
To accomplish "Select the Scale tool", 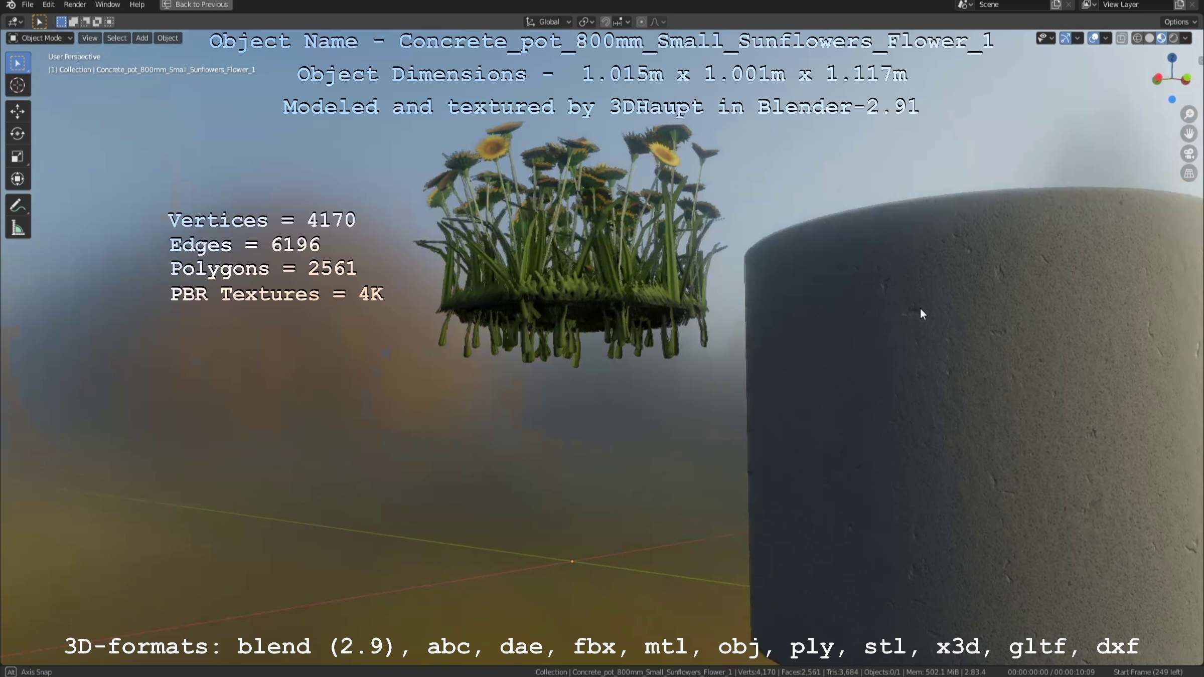I will pyautogui.click(x=18, y=156).
